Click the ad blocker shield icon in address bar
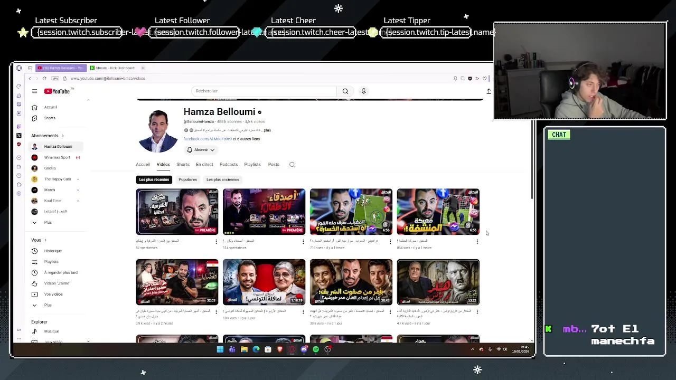The width and height of the screenshot is (676, 380). (x=470, y=79)
